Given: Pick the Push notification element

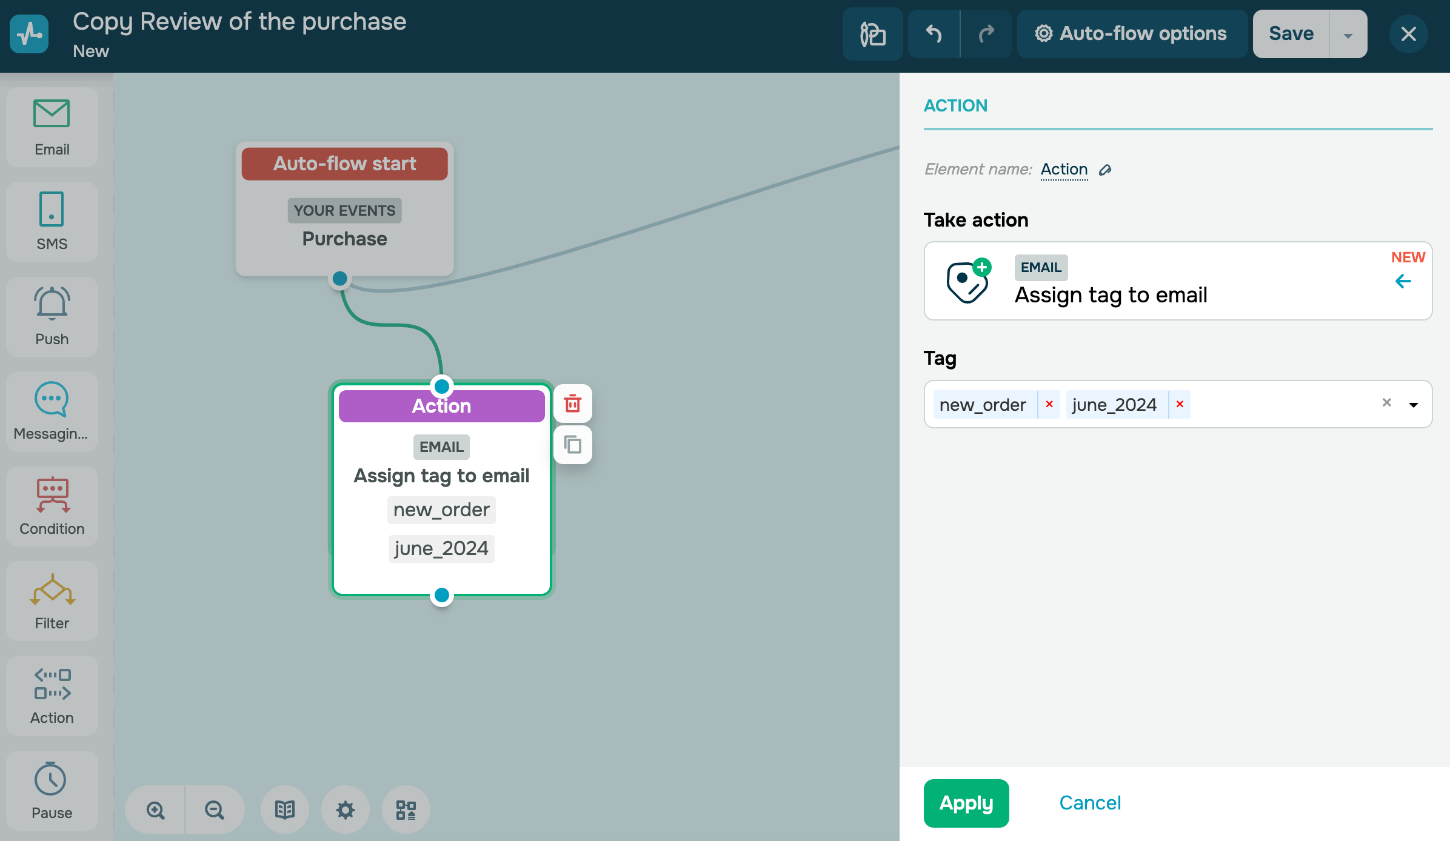Looking at the screenshot, I should point(52,316).
